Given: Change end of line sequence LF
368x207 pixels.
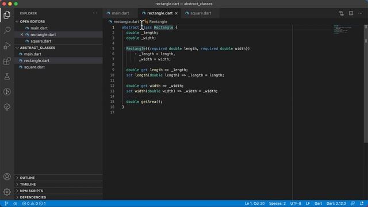Looking at the screenshot, I should pyautogui.click(x=308, y=204).
